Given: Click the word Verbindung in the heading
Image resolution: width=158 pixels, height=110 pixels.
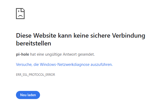Looking at the screenshot, I should click(x=129, y=36).
